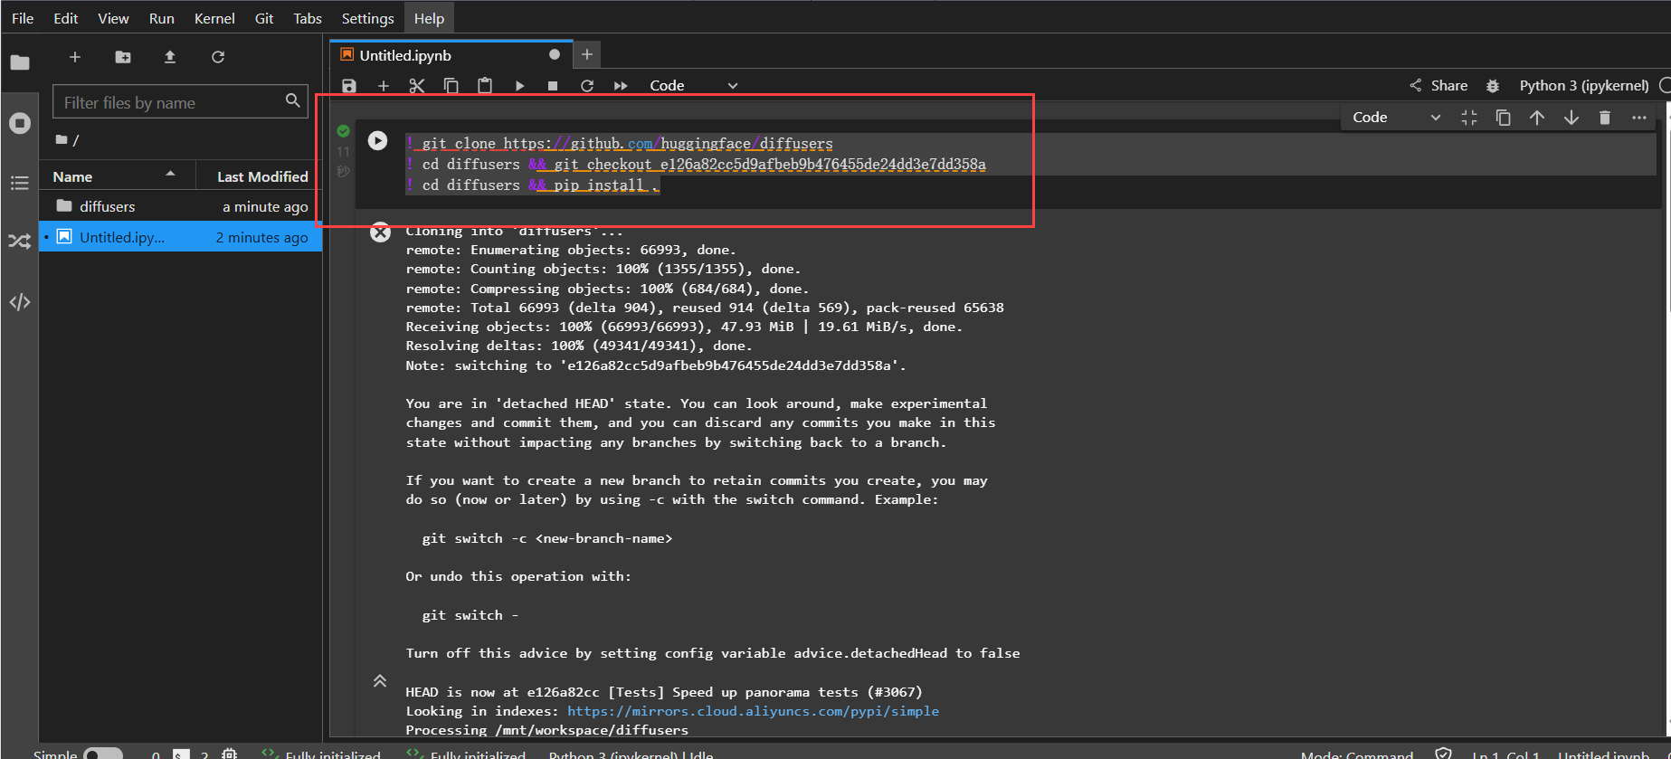Image resolution: width=1671 pixels, height=759 pixels.
Task: Click the cell's run play button
Action: point(377,140)
